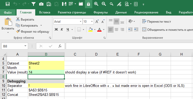Click text orientation icon
The height and width of the screenshot is (99, 193).
click(x=131, y=21)
